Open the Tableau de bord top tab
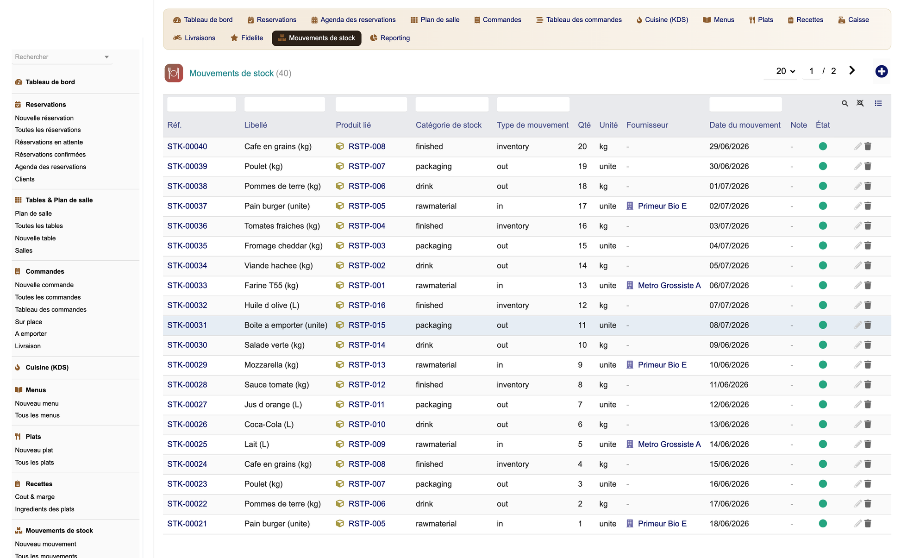 tap(203, 20)
